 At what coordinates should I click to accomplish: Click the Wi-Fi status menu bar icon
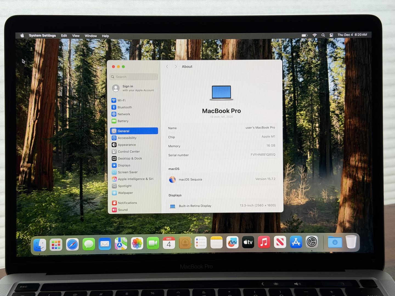[315, 35]
